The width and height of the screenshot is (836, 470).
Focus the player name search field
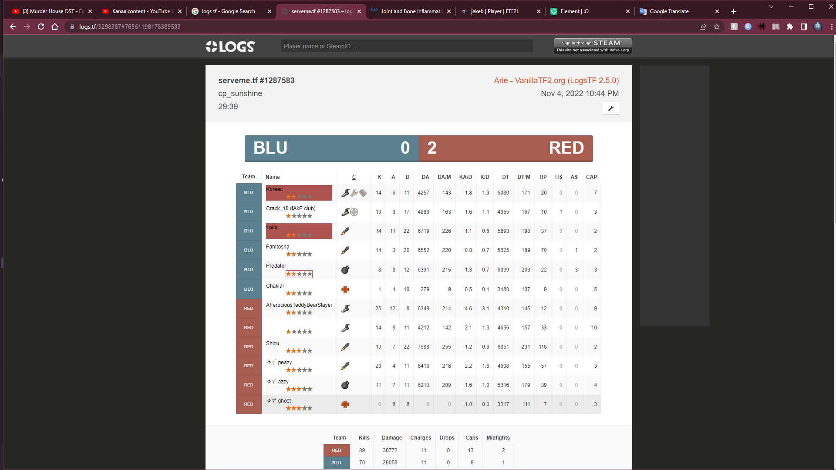coord(407,46)
